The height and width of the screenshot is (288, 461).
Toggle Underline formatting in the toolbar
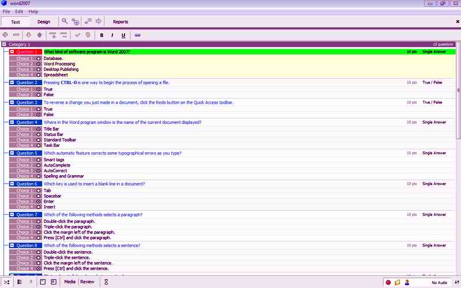[x=123, y=35]
